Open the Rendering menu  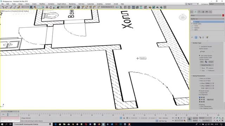pyautogui.click(x=72, y=4)
